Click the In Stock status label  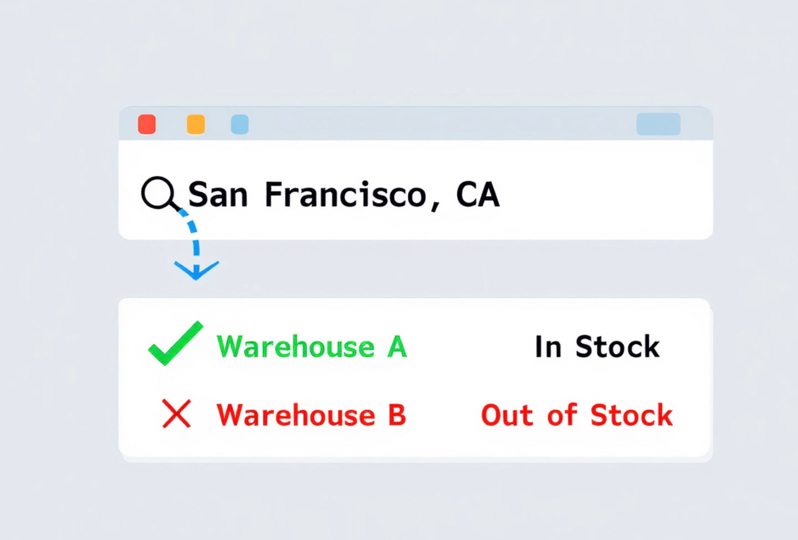(x=597, y=347)
